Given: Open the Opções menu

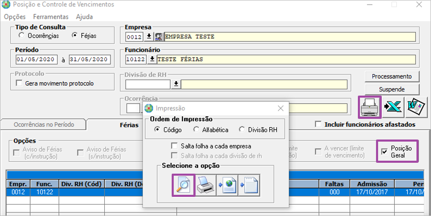Looking at the screenshot, I should (x=15, y=17).
